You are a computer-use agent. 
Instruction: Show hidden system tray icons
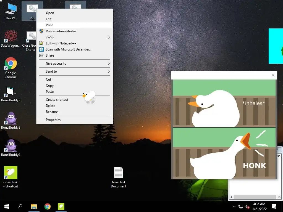pyautogui.click(x=234, y=206)
